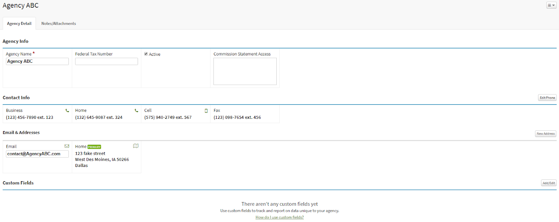Click the green PRIMARY badge
Image resolution: width=559 pixels, height=222 pixels.
[94, 147]
